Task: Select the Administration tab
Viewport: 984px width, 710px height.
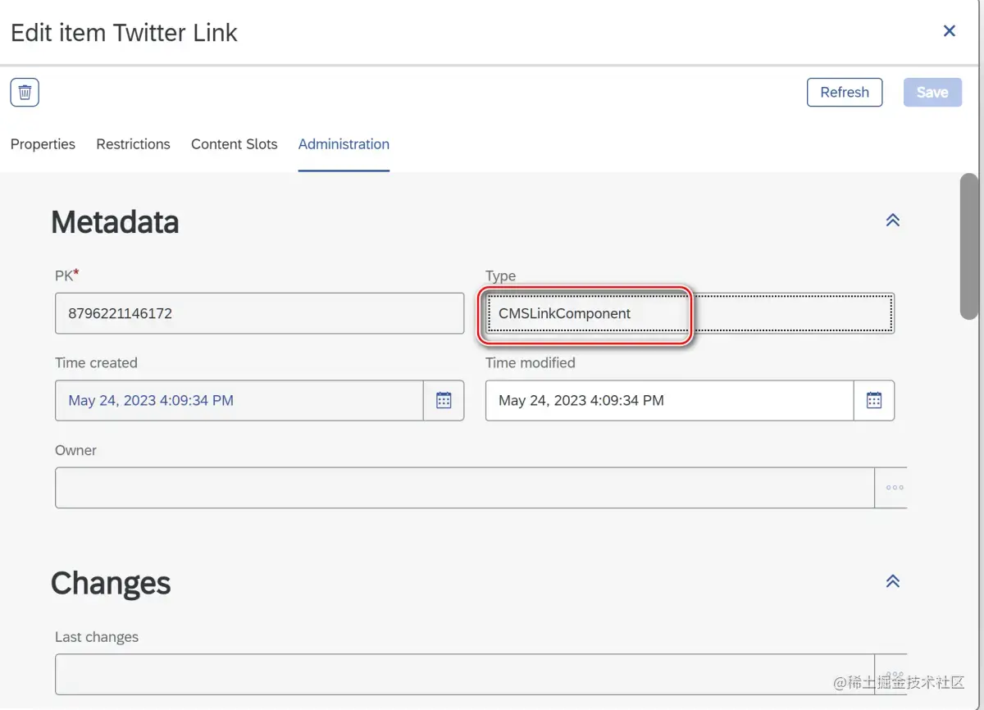Action: 344,144
